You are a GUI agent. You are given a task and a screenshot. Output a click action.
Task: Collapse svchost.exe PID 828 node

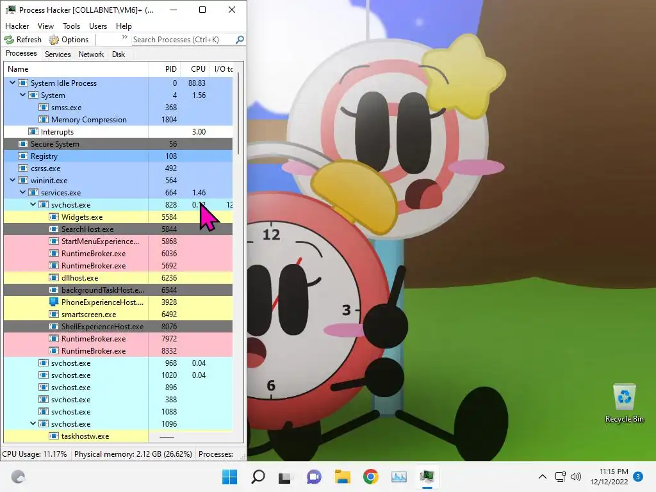tap(33, 204)
